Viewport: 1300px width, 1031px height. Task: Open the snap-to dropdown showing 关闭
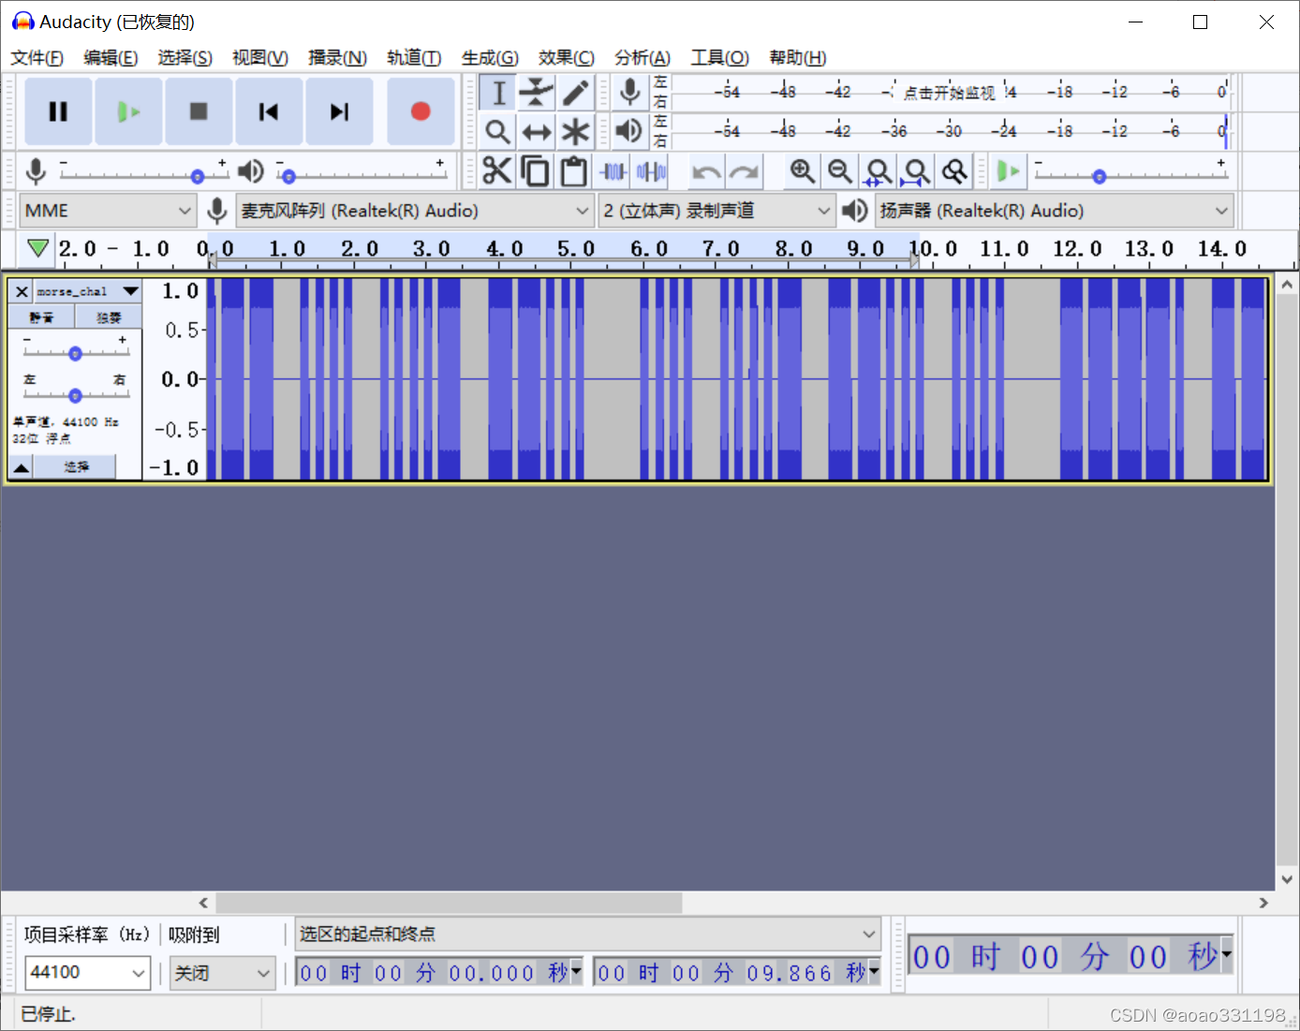[222, 973]
